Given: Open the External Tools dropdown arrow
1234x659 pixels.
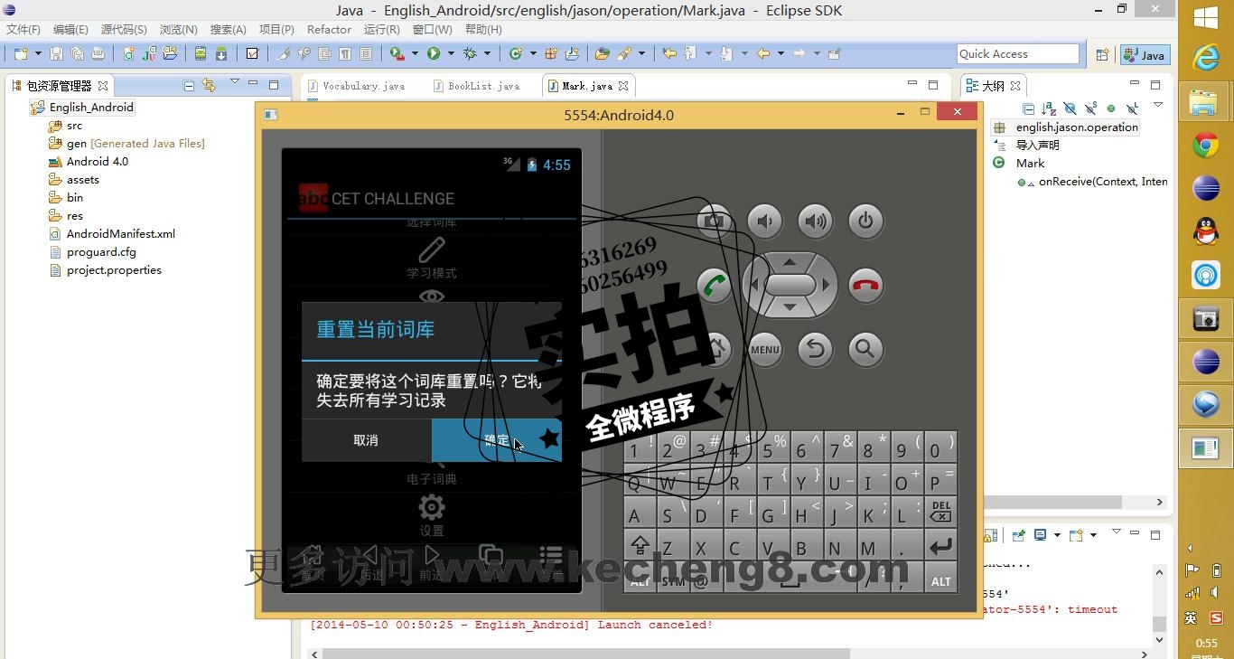Looking at the screenshot, I should pyautogui.click(x=415, y=54).
